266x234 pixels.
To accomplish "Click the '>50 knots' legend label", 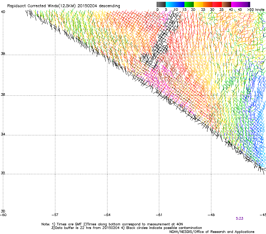I will tap(256, 10).
